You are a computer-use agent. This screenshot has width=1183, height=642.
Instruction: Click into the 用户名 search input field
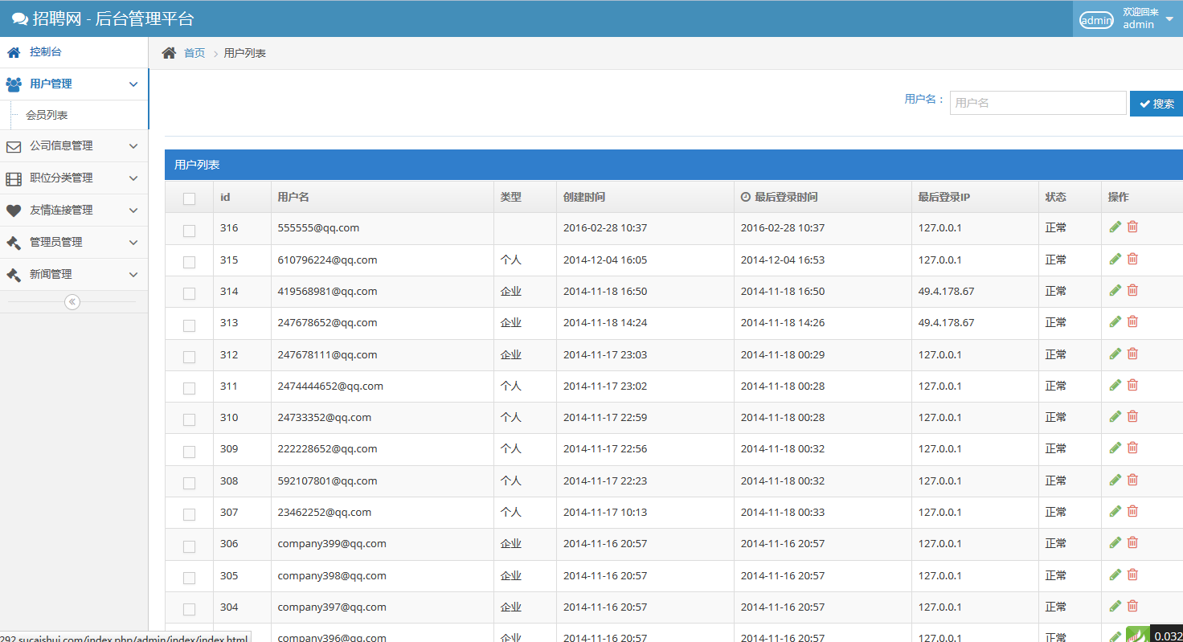[1038, 103]
